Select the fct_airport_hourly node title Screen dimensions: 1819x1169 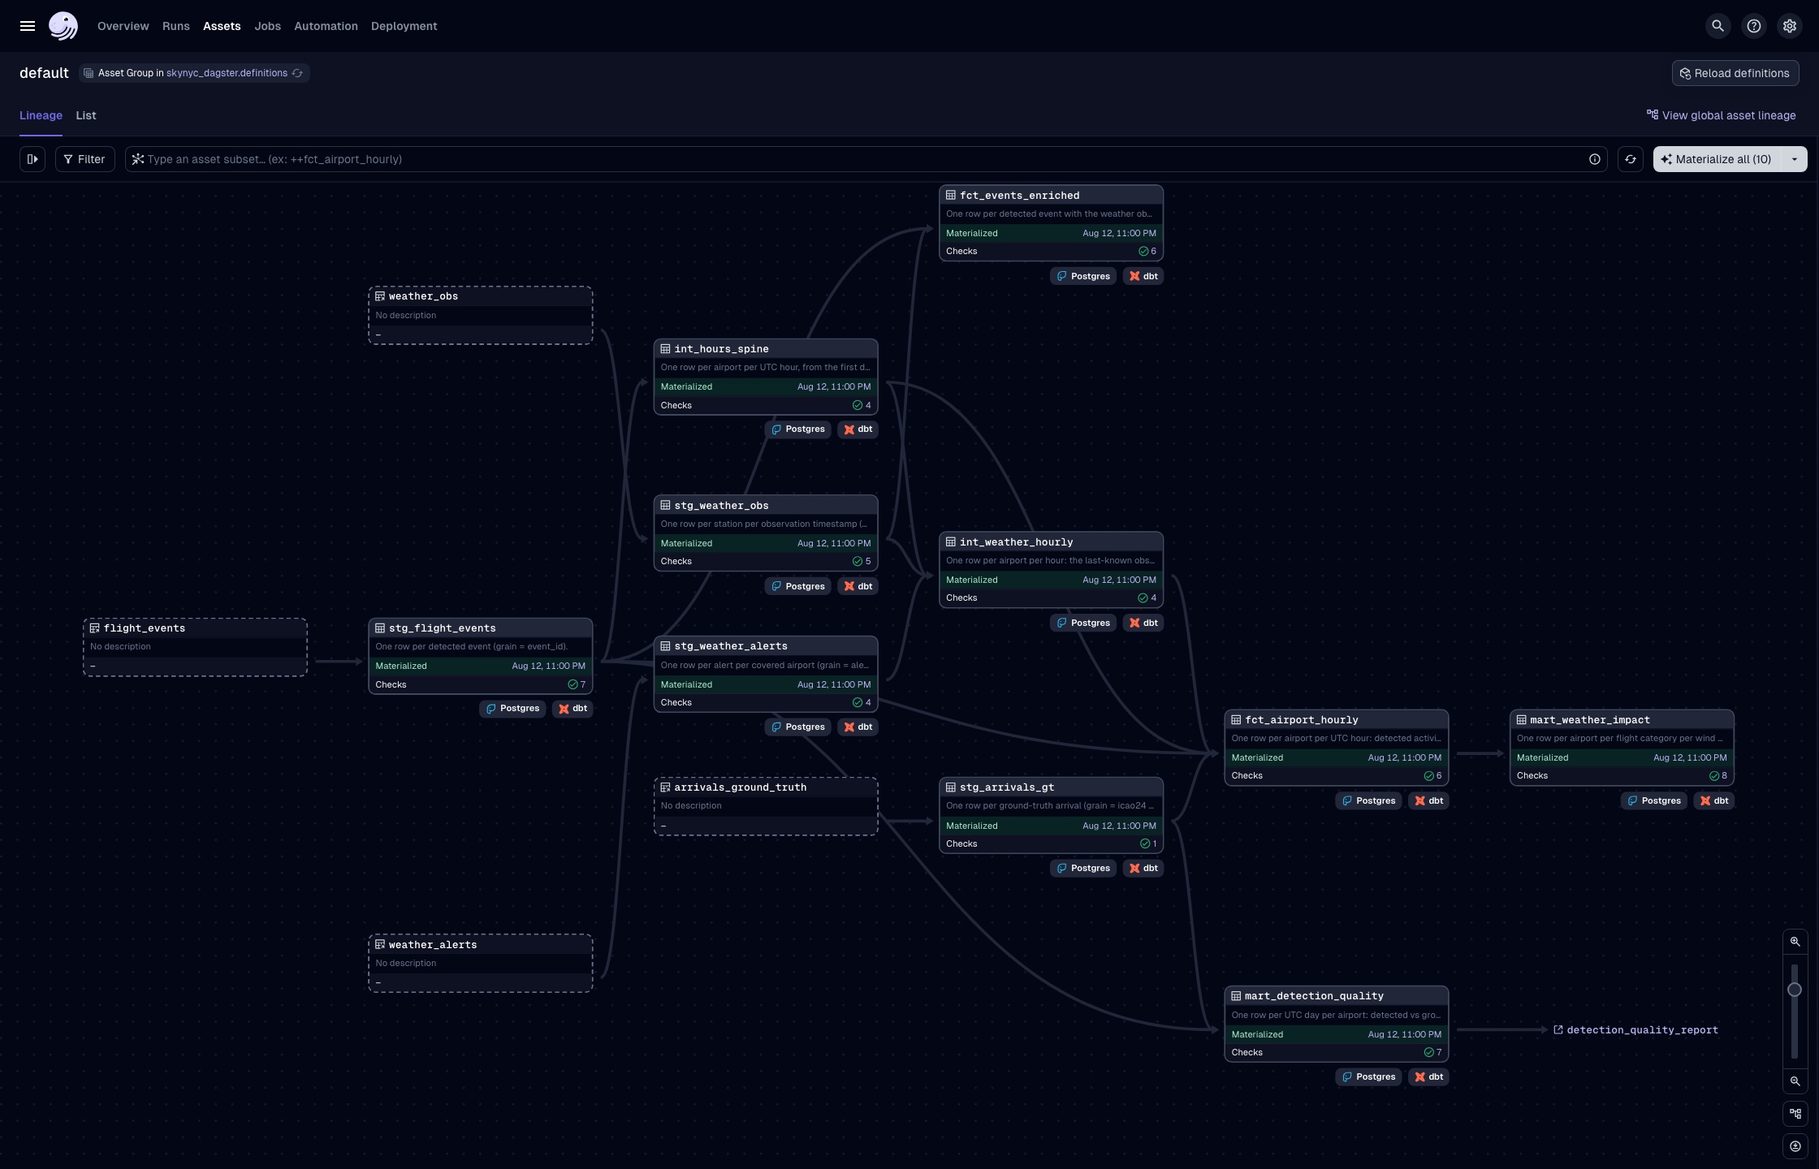coord(1302,720)
